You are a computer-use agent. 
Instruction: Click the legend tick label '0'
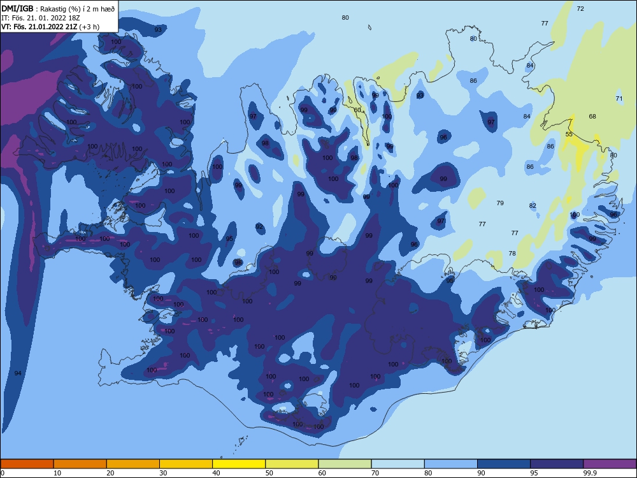[x=2, y=473]
